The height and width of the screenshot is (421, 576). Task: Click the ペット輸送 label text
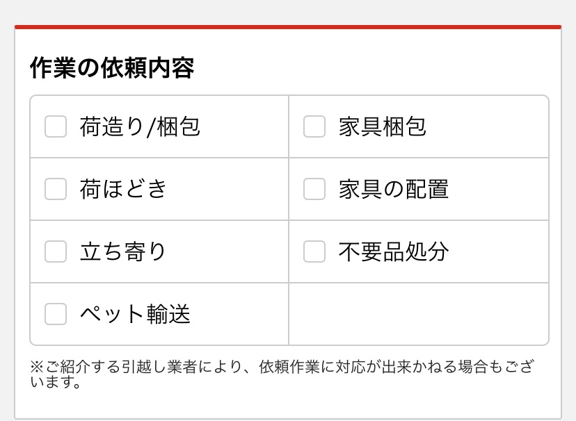135,314
